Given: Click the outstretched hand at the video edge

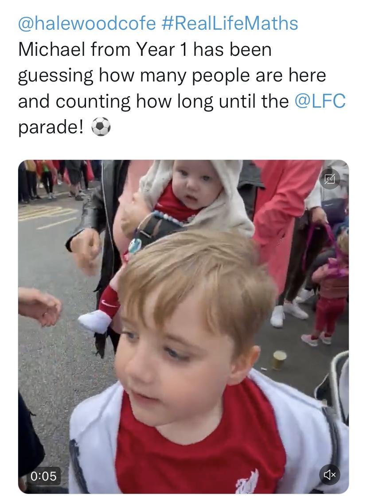Looking at the screenshot, I should pyautogui.click(x=39, y=306).
